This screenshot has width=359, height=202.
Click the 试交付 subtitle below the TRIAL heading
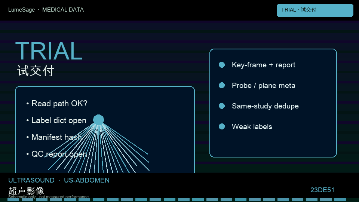(x=36, y=71)
